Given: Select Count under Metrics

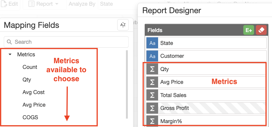Looking at the screenshot, I should 30,67.
